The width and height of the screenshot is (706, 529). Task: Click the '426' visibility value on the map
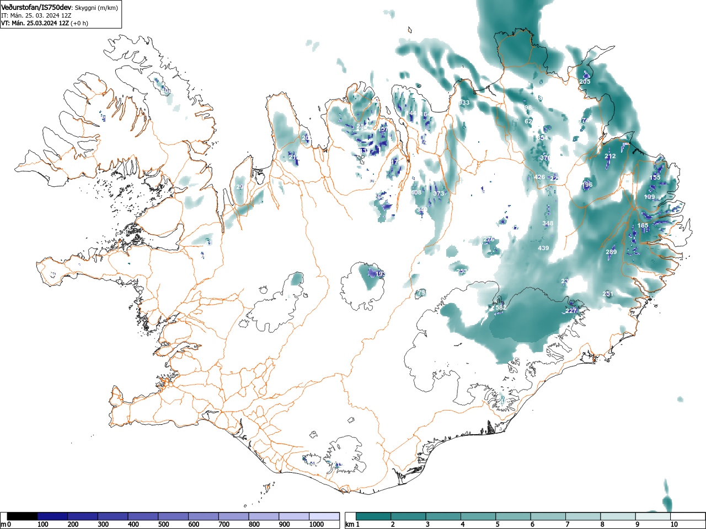[539, 177]
